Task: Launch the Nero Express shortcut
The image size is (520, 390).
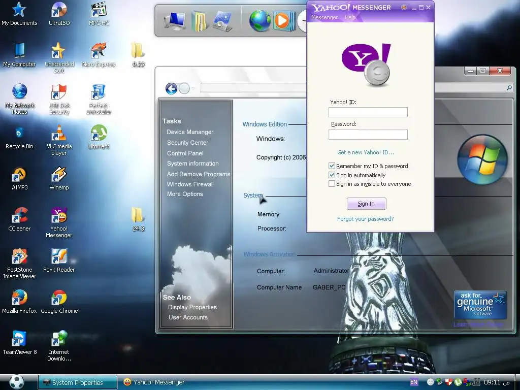Action: (99, 55)
